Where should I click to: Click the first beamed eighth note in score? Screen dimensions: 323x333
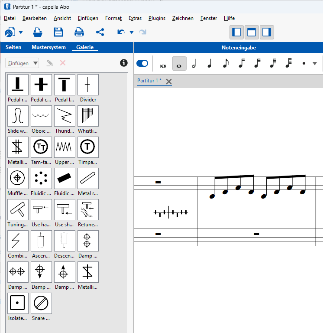click(212, 196)
